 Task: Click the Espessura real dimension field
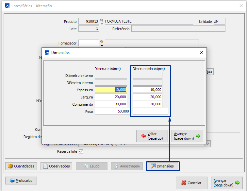coord(111,90)
